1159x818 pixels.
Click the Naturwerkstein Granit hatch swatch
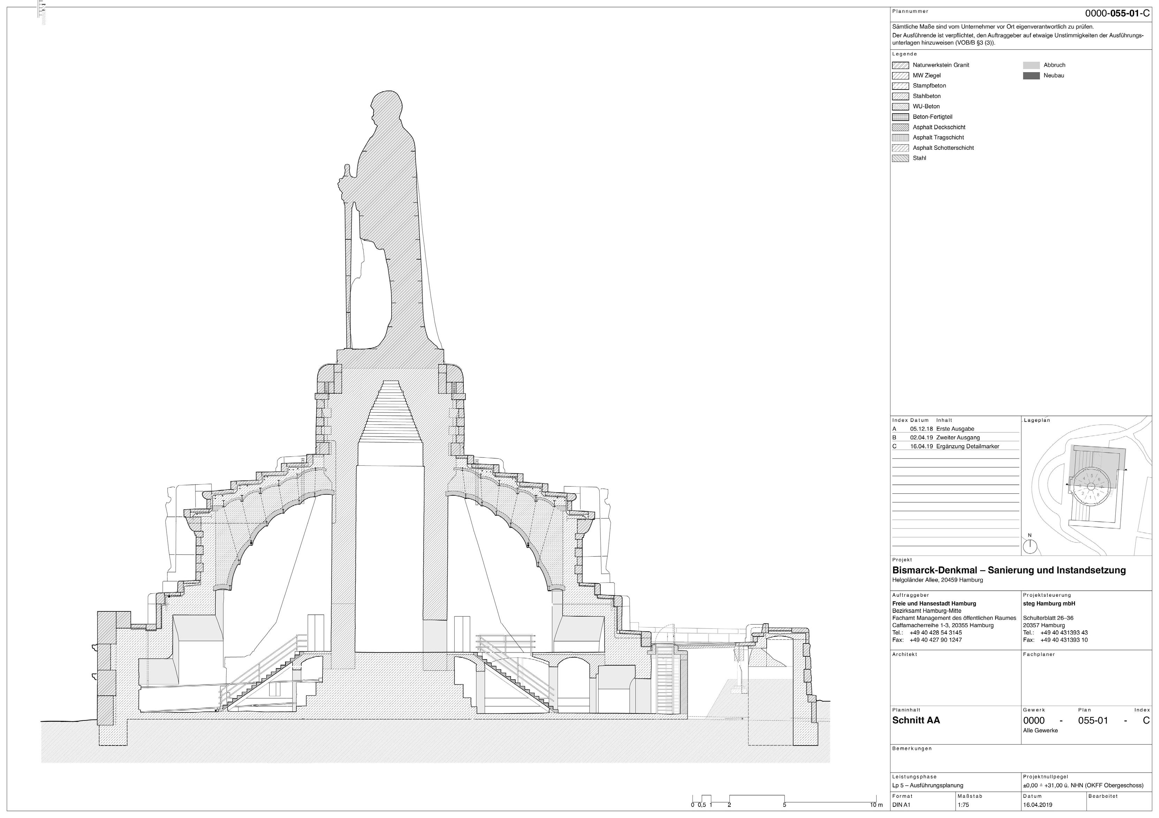pos(901,65)
